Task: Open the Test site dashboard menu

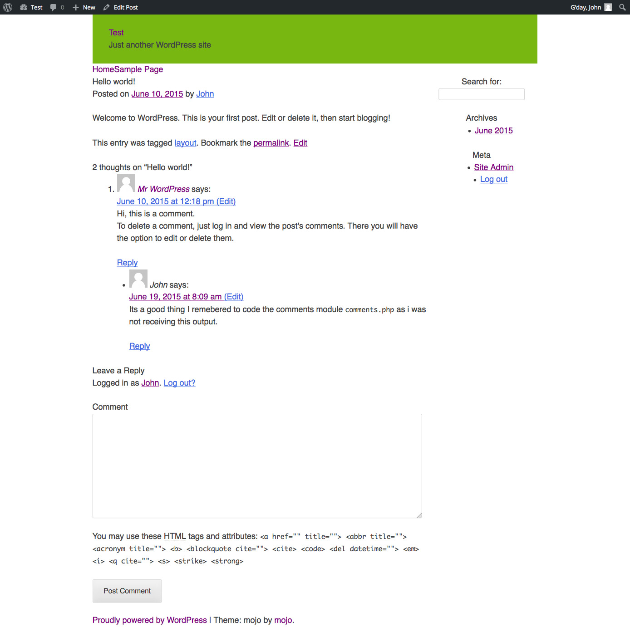Action: point(31,7)
